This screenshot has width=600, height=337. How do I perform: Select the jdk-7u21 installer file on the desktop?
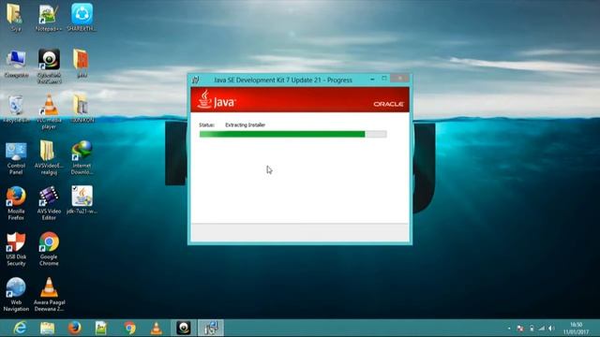(x=82, y=199)
